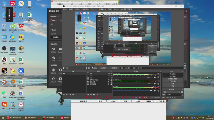Move source up in Sources panel

pyautogui.click(x=98, y=95)
